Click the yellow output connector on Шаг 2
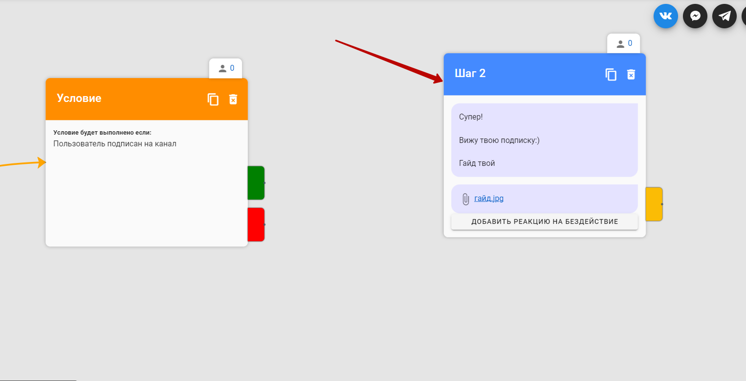The image size is (746, 381). (x=654, y=204)
